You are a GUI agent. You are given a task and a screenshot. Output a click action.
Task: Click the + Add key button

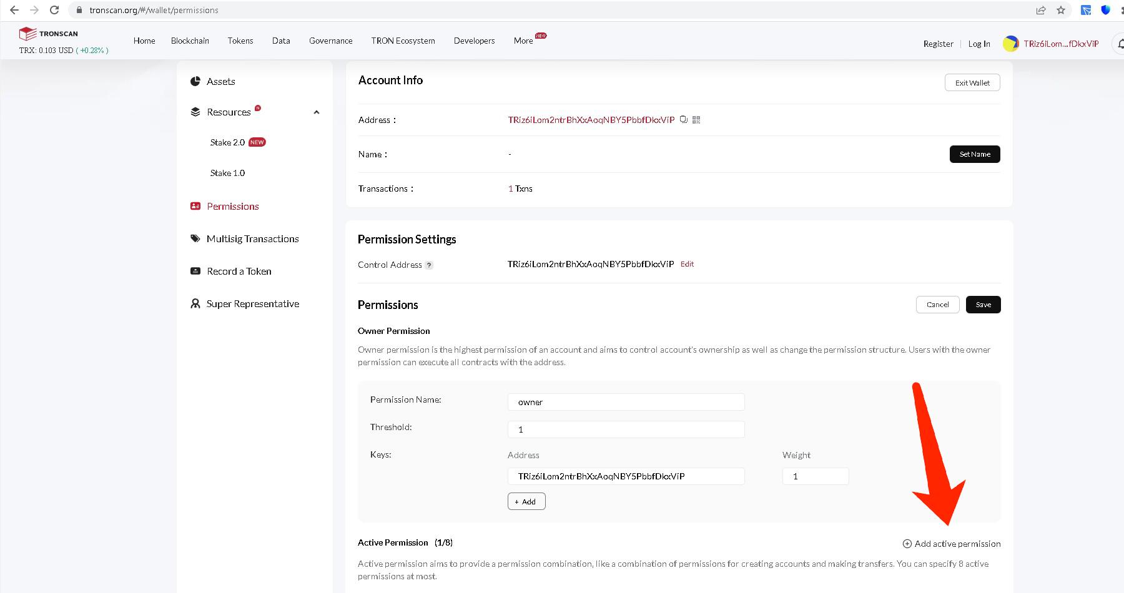[x=526, y=501]
